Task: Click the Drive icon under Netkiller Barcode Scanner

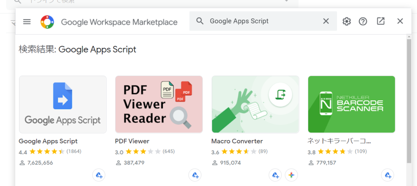Action: point(387,175)
